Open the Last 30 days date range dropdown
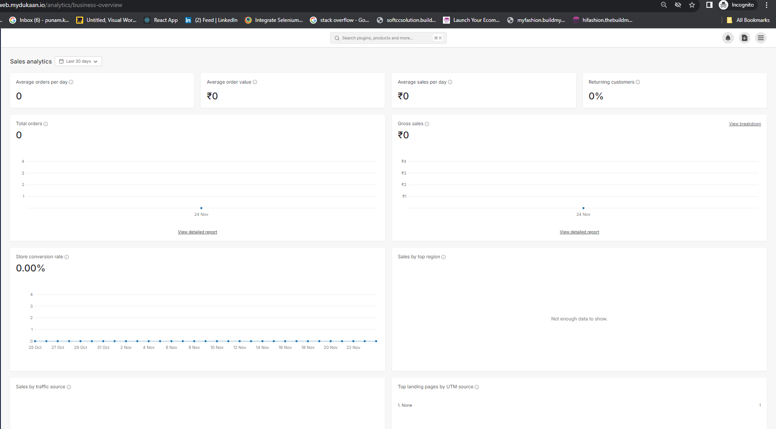The height and width of the screenshot is (429, 776). click(x=78, y=61)
